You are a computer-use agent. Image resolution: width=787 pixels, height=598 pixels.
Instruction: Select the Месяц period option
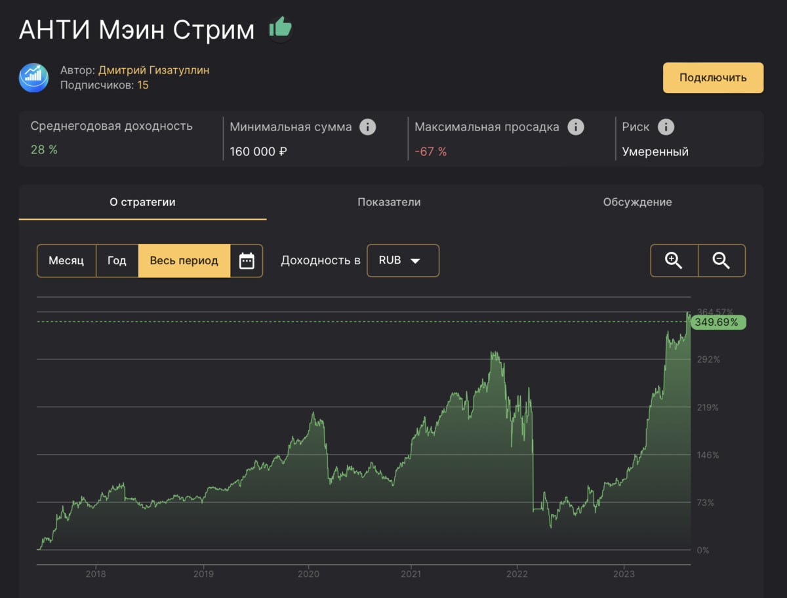click(x=66, y=260)
